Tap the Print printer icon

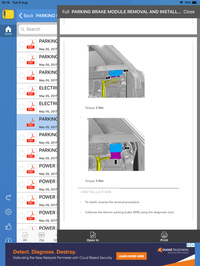164,236
